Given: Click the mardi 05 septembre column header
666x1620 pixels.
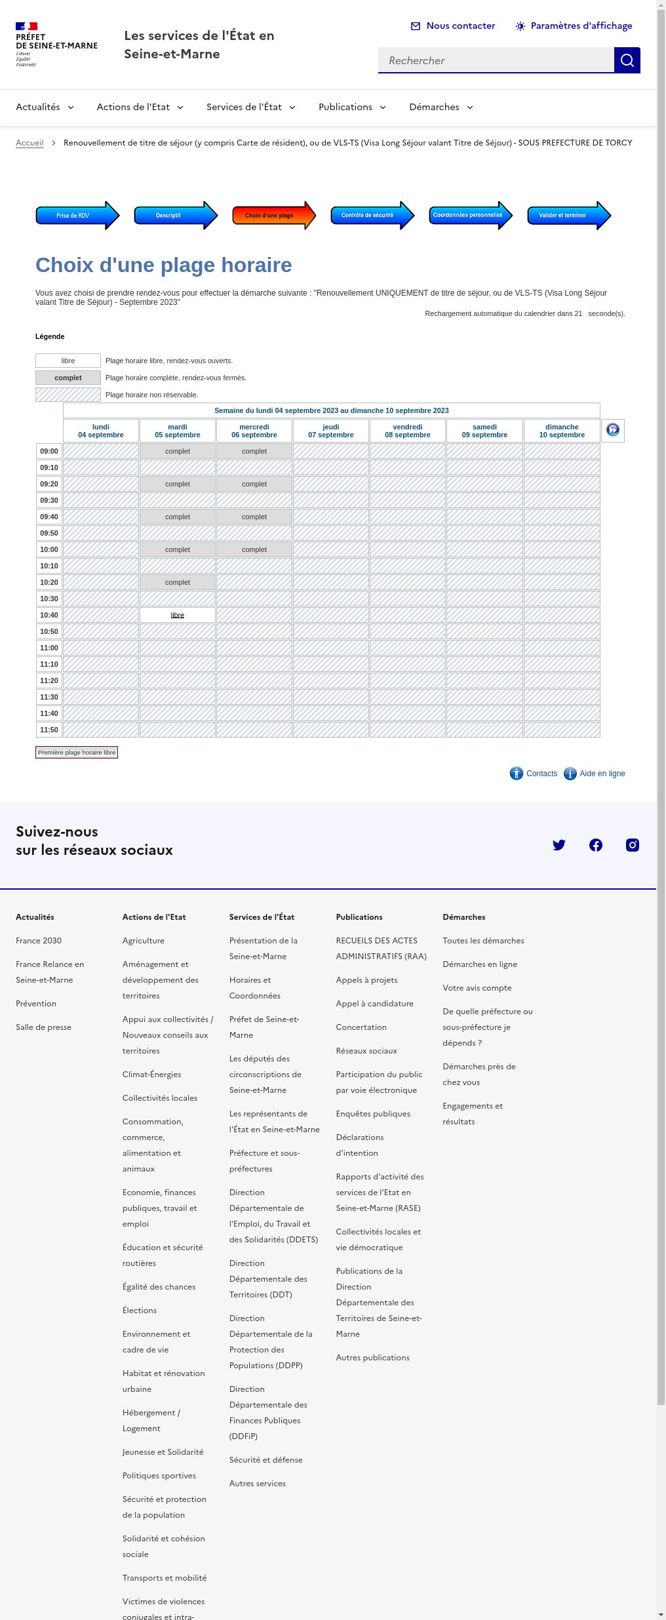Looking at the screenshot, I should [x=178, y=431].
